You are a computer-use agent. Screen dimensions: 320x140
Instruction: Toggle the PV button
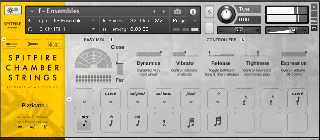(x=314, y=28)
